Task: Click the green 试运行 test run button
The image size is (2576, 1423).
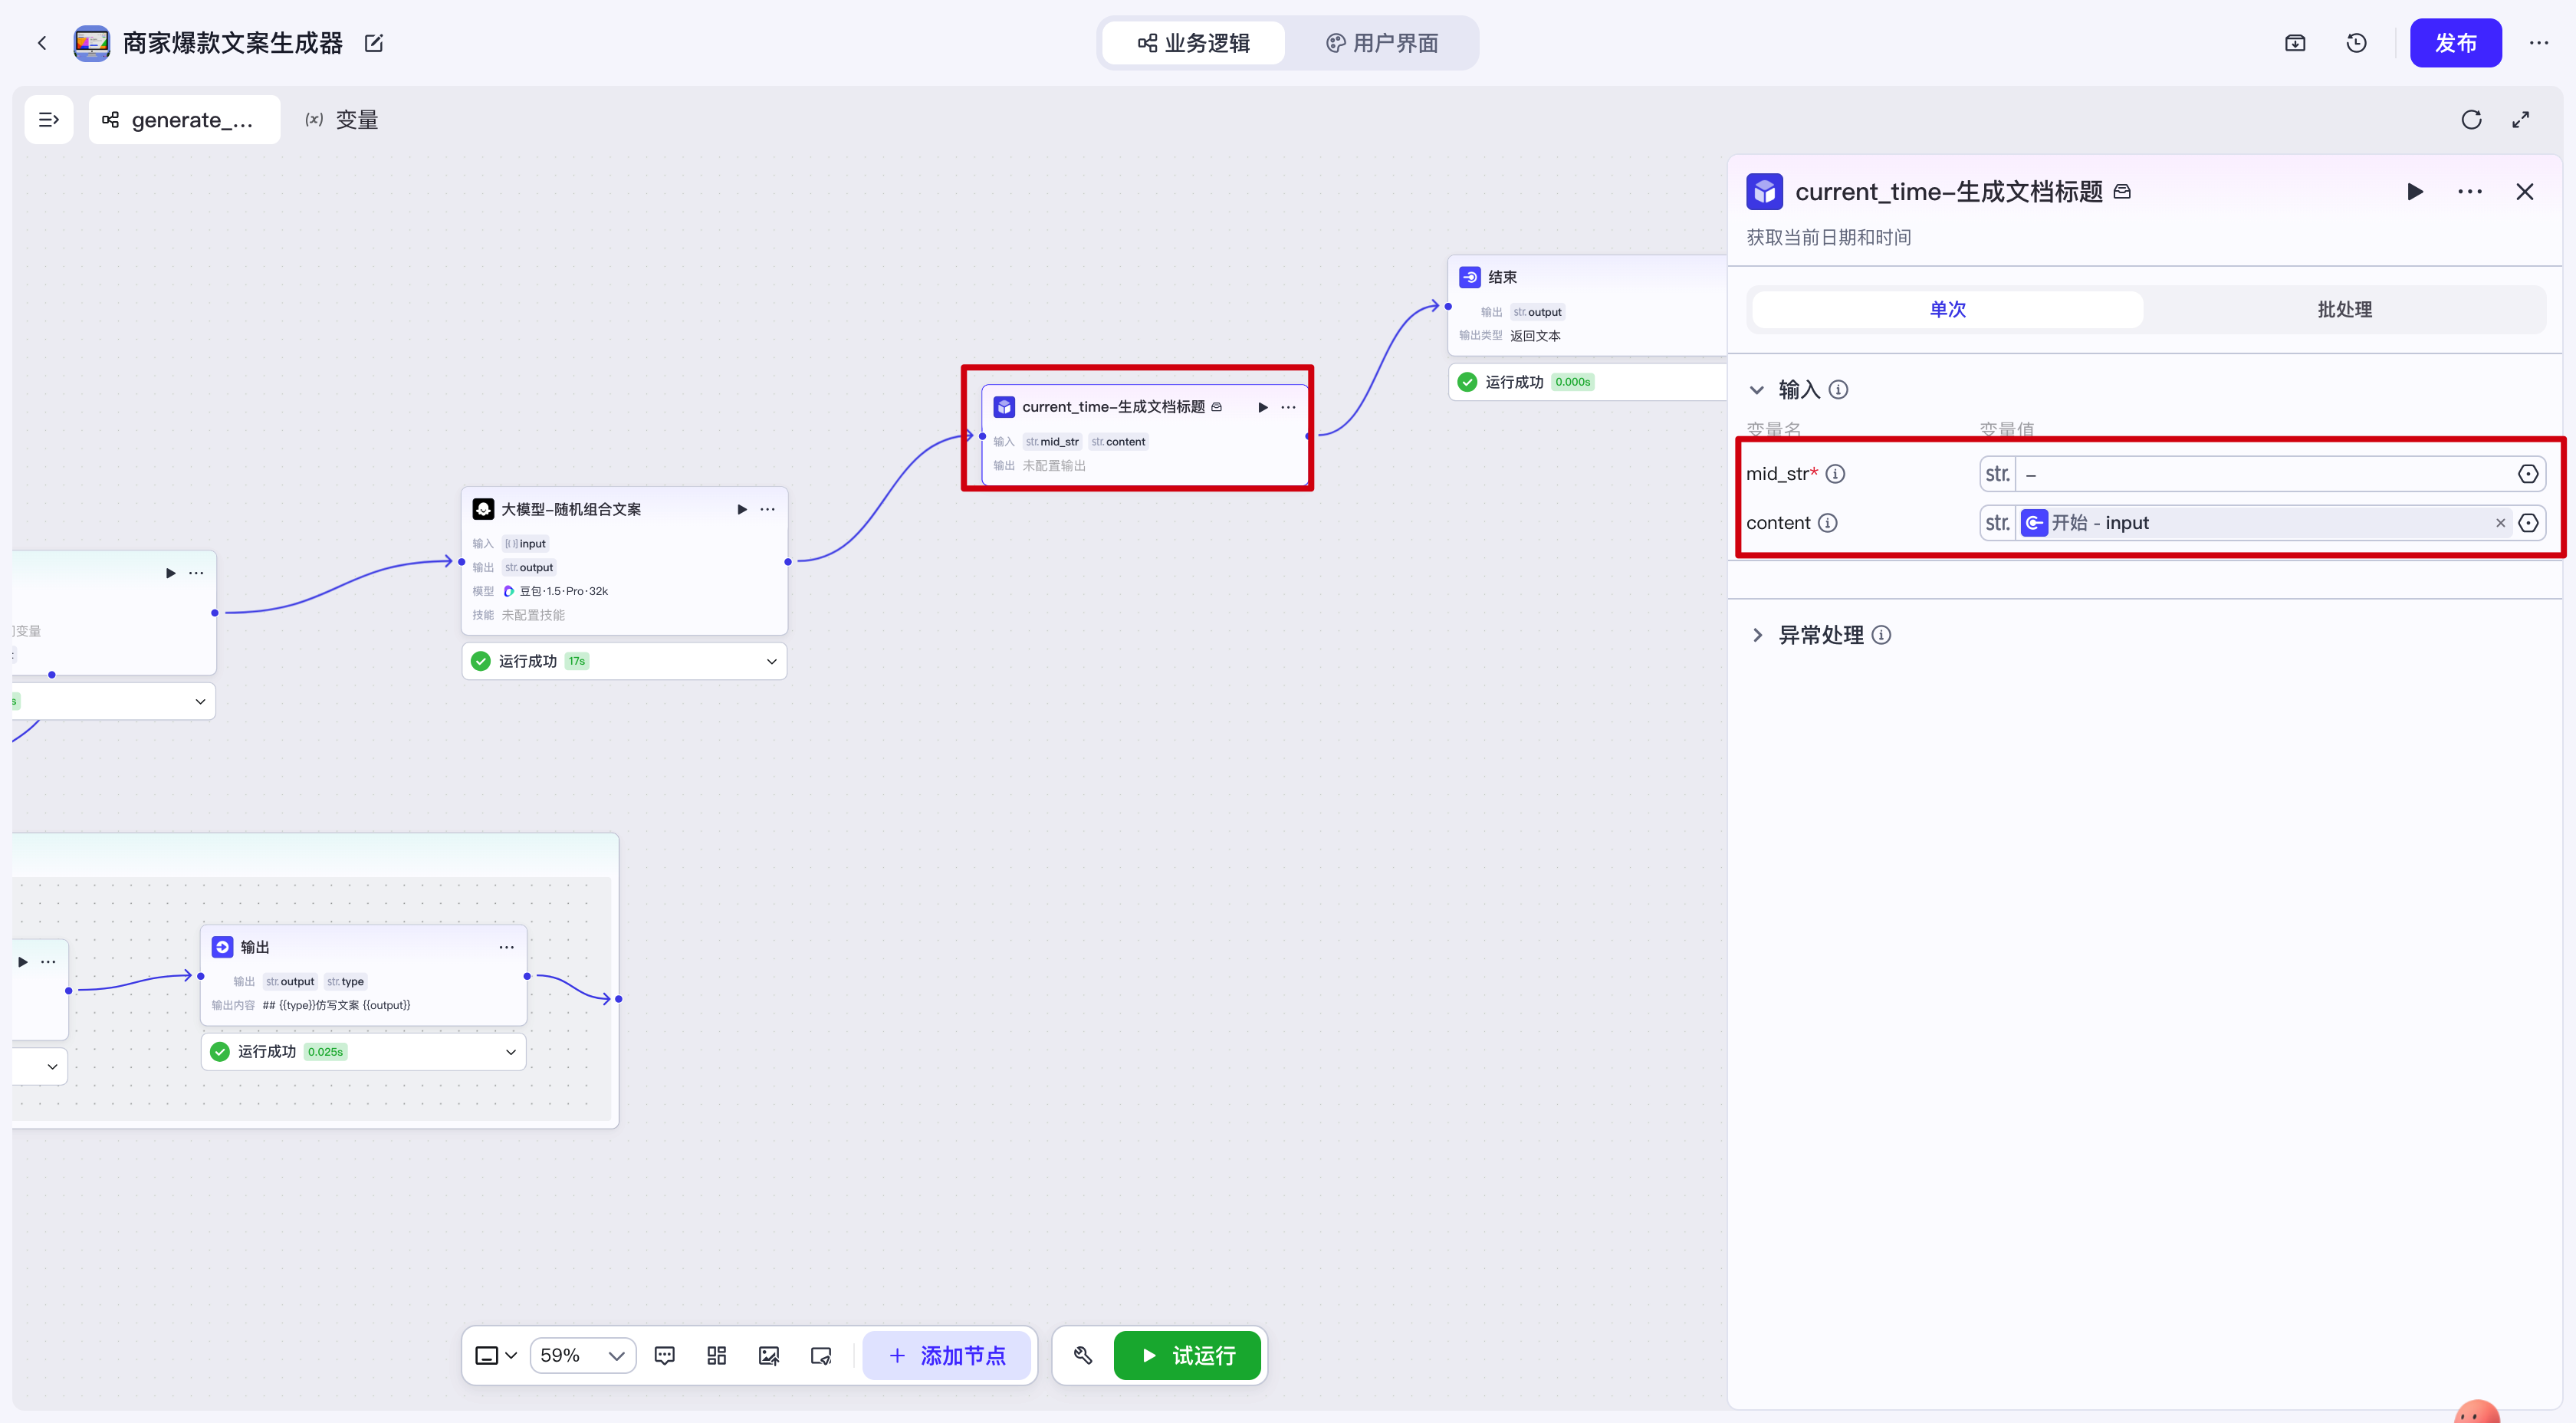Action: pyautogui.click(x=1188, y=1356)
